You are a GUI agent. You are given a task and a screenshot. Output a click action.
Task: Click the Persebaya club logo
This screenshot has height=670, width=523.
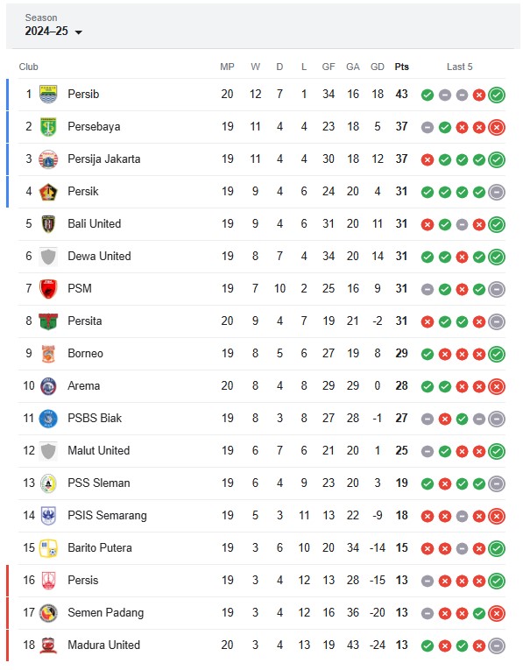pyautogui.click(x=48, y=126)
